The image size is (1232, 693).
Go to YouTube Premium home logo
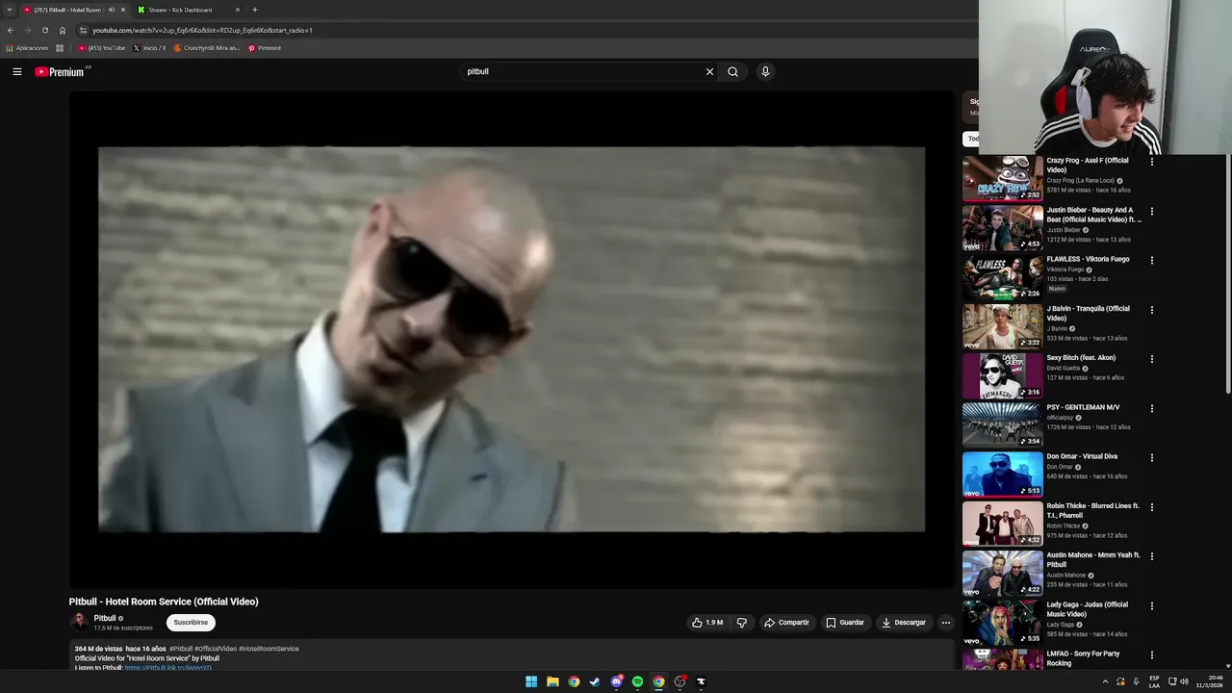[59, 71]
